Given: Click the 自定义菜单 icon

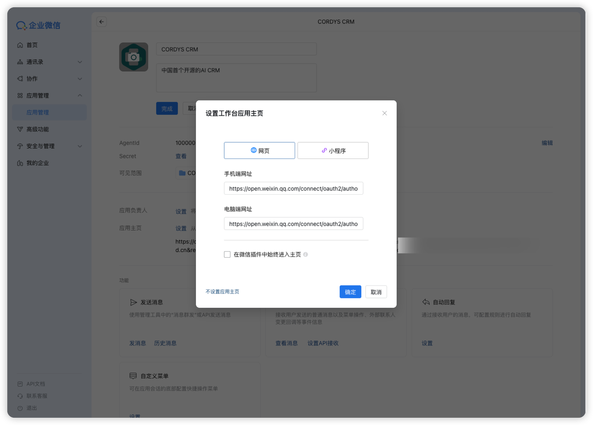Looking at the screenshot, I should tap(133, 376).
